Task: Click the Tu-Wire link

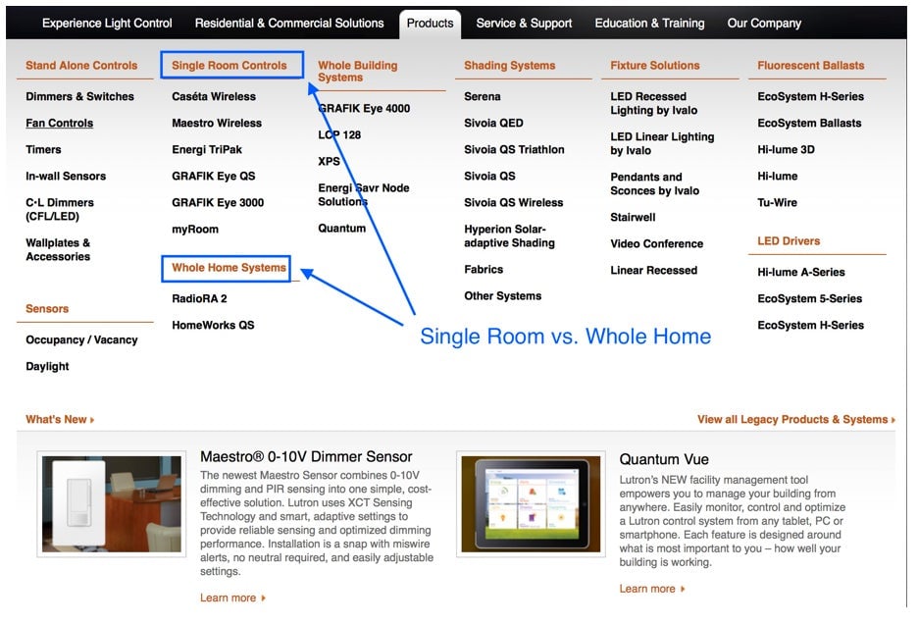Action: [x=778, y=203]
